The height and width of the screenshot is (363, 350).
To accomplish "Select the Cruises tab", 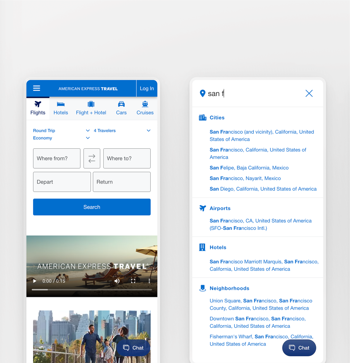I will click(x=145, y=108).
